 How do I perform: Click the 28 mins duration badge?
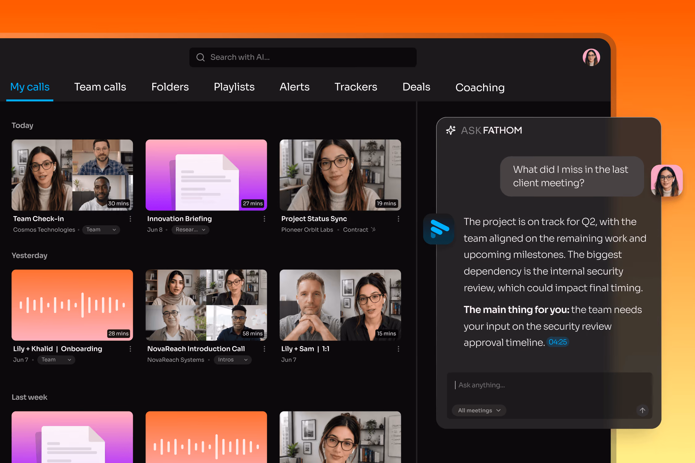[118, 333]
